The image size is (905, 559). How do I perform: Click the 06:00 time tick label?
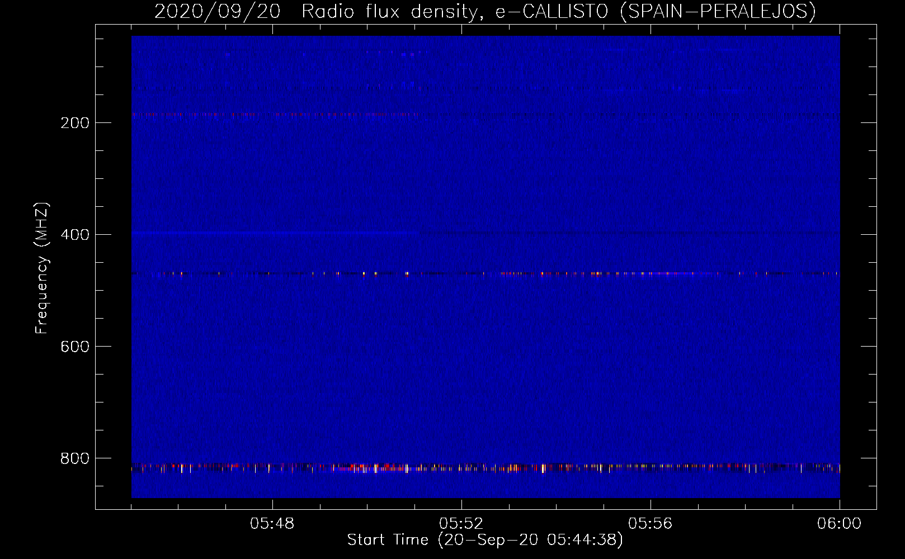[x=840, y=524]
